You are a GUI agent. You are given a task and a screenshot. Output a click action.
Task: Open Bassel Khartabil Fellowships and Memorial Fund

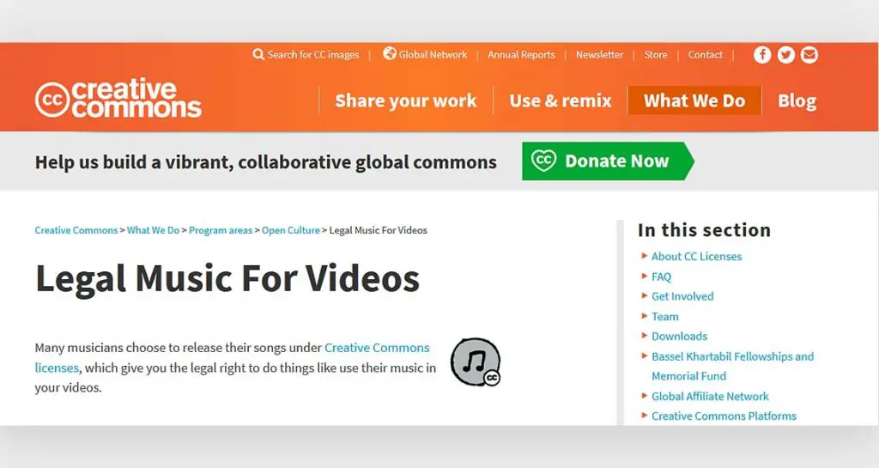click(x=732, y=366)
